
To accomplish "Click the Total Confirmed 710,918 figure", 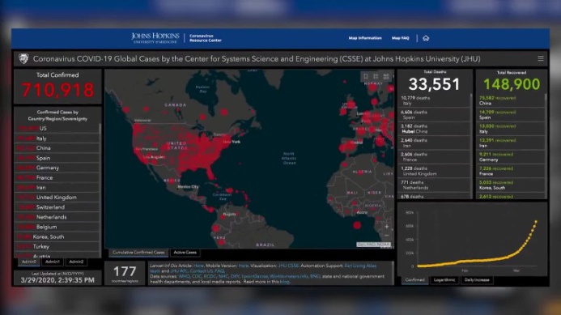I will pyautogui.click(x=57, y=90).
